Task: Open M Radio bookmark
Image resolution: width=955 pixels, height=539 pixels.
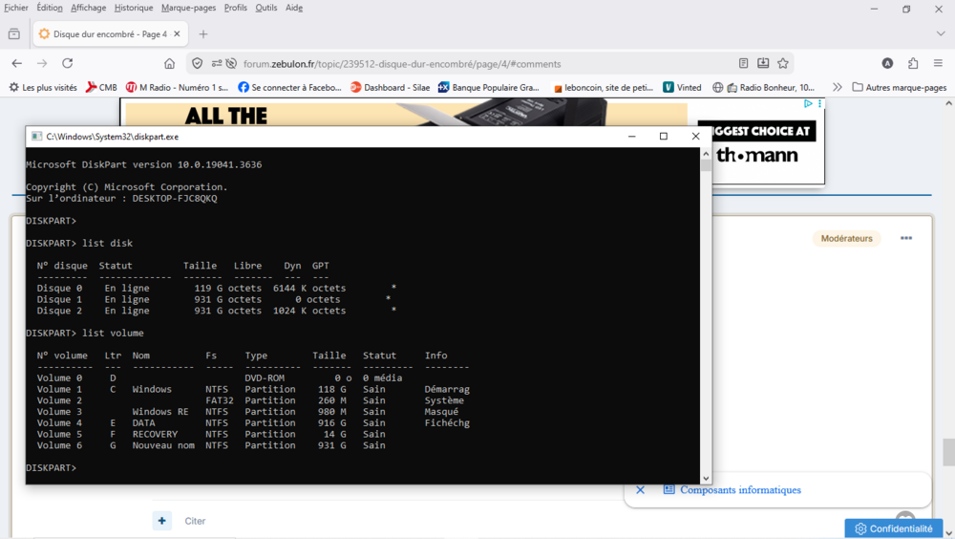Action: 178,87
